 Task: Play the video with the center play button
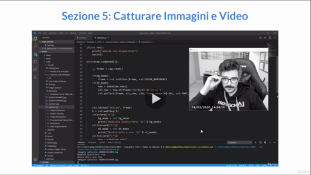[155, 99]
